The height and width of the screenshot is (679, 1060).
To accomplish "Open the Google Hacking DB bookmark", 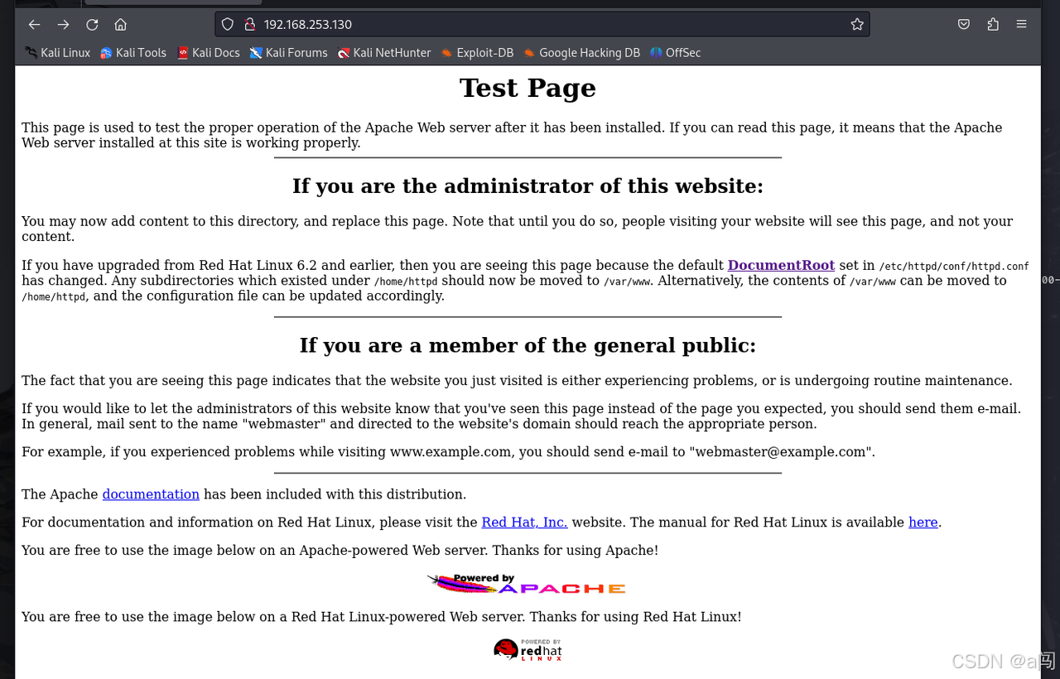I will 581,53.
